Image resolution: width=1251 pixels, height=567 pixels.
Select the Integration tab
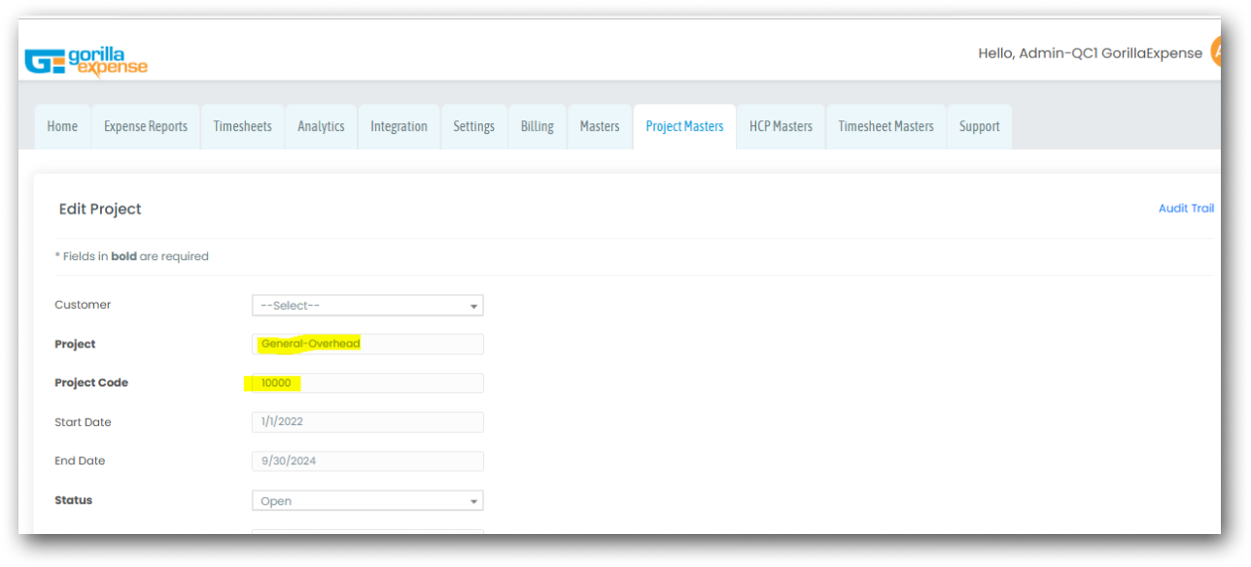pyautogui.click(x=399, y=126)
